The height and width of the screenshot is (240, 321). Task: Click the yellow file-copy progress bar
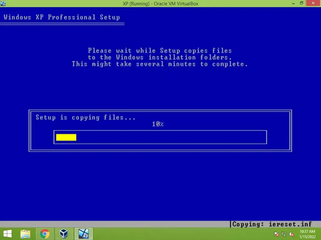point(66,137)
